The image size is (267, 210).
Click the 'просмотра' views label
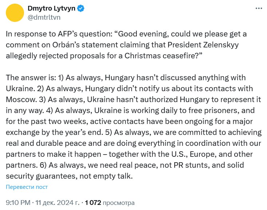119,202
